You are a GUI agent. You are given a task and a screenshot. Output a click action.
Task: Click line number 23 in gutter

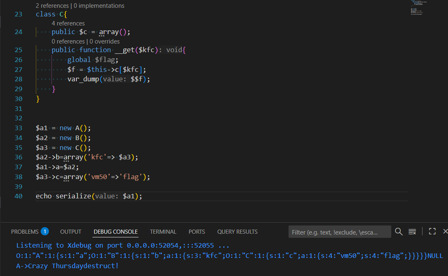[x=18, y=14]
